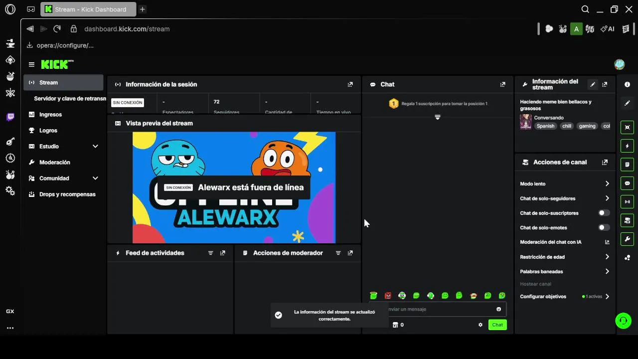Image resolution: width=638 pixels, height=359 pixels.
Task: Click the info icon in right rail
Action: [627, 85]
